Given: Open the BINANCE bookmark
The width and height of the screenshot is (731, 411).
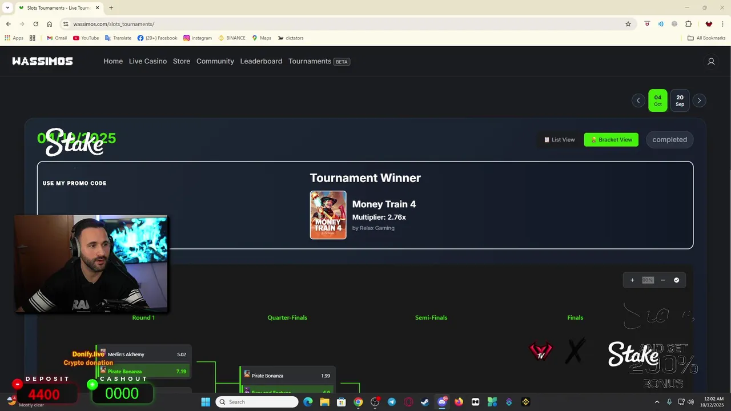Looking at the screenshot, I should click(x=232, y=38).
